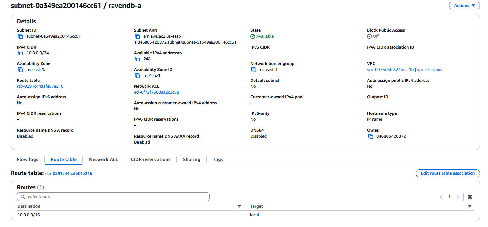Screen dimensions: 488x227
Task: Open the Tags tab
Action: coord(218,159)
